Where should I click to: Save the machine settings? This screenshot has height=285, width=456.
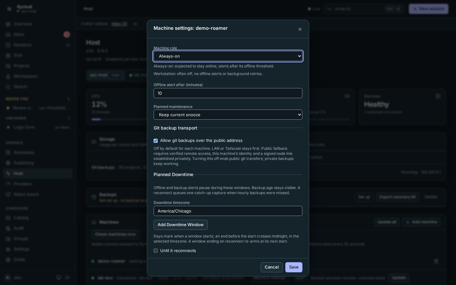point(294,267)
